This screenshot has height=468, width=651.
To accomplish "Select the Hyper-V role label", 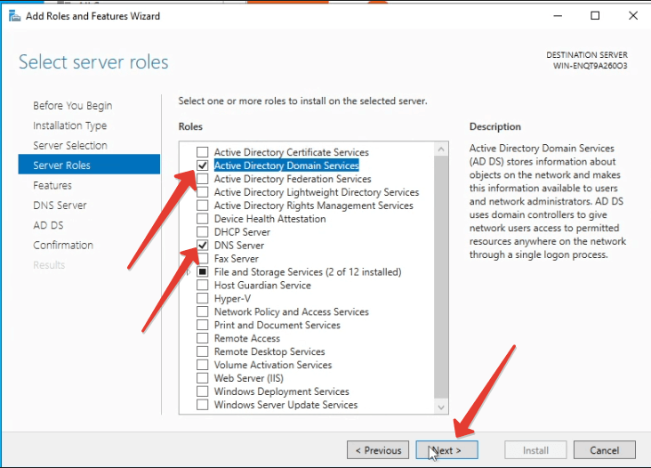I will [x=232, y=298].
